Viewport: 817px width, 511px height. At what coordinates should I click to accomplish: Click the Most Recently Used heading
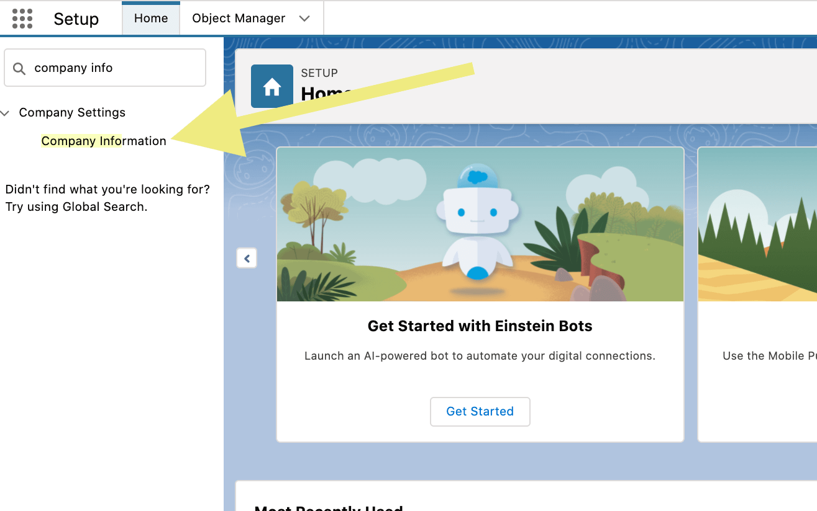[x=328, y=507]
